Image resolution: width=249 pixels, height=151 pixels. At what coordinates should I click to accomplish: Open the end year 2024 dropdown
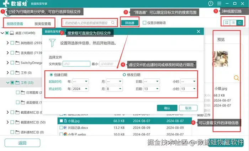(x=80, y=89)
